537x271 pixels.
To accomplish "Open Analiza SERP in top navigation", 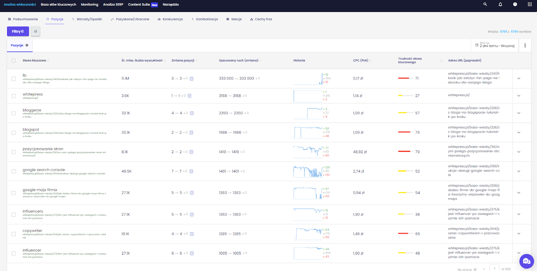I will (x=113, y=4).
